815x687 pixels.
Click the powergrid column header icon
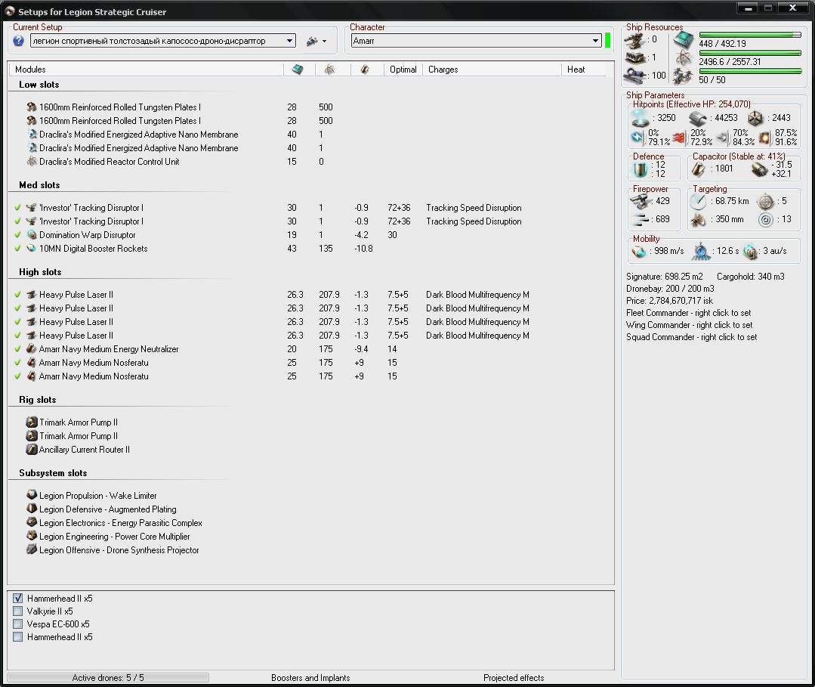coord(329,70)
